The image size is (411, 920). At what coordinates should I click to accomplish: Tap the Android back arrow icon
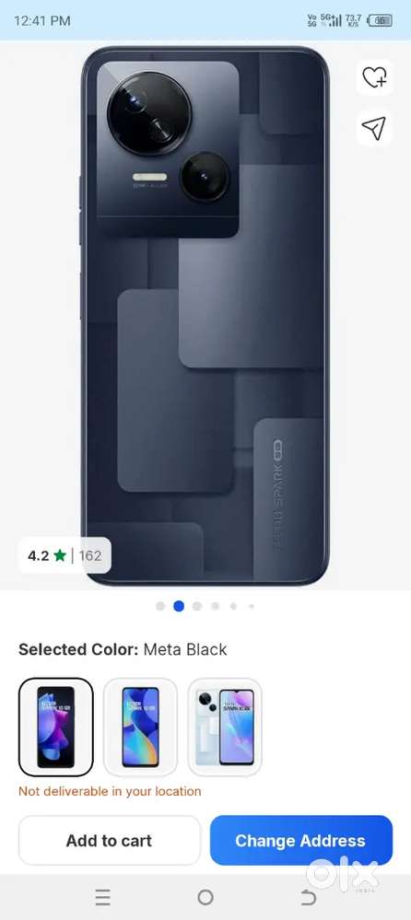[x=308, y=897]
